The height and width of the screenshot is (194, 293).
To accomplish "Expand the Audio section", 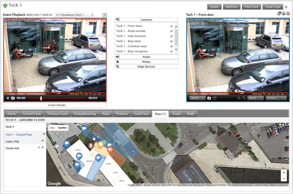I will pos(146,57).
